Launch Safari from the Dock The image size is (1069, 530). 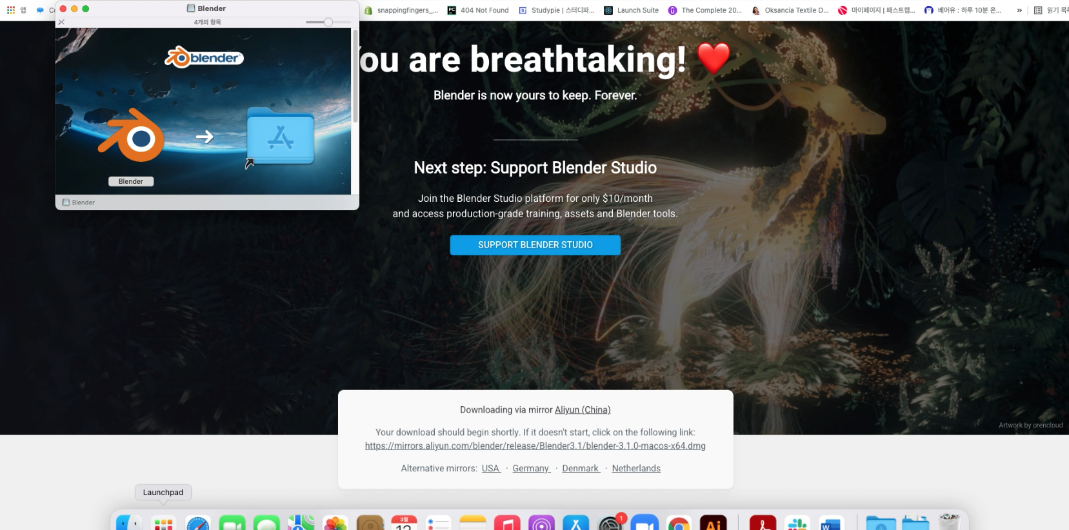click(x=198, y=522)
